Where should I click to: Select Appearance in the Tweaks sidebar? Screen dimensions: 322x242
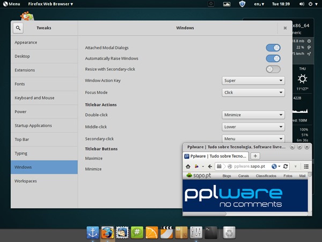44,42
